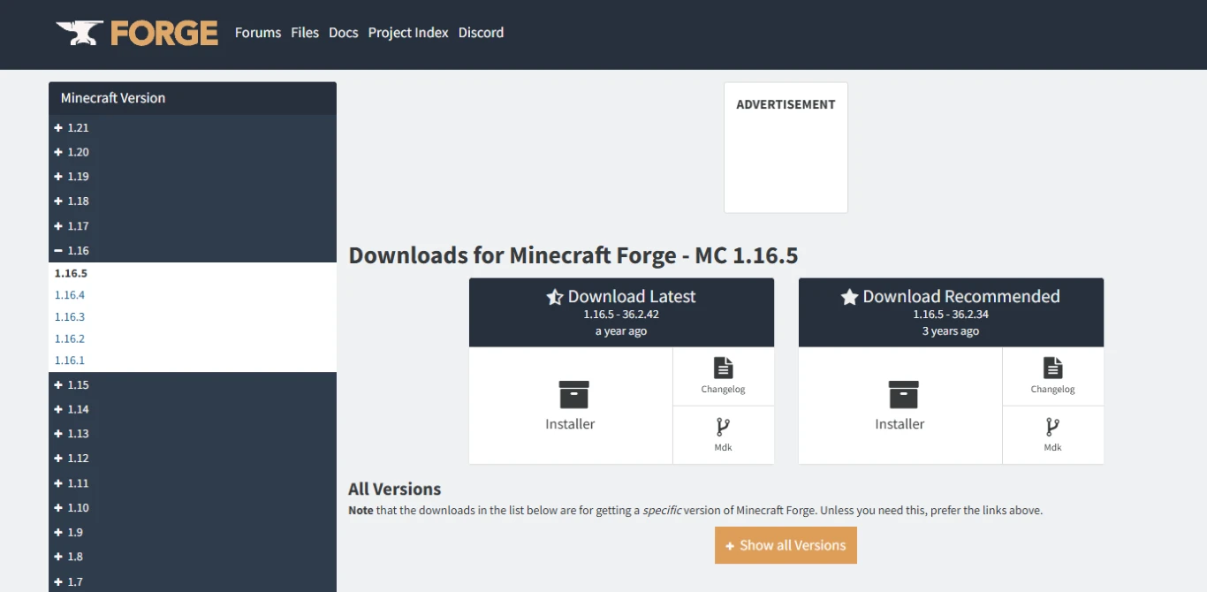Open the Changelog for version 36.2.42
The height and width of the screenshot is (592, 1207).
(x=723, y=376)
